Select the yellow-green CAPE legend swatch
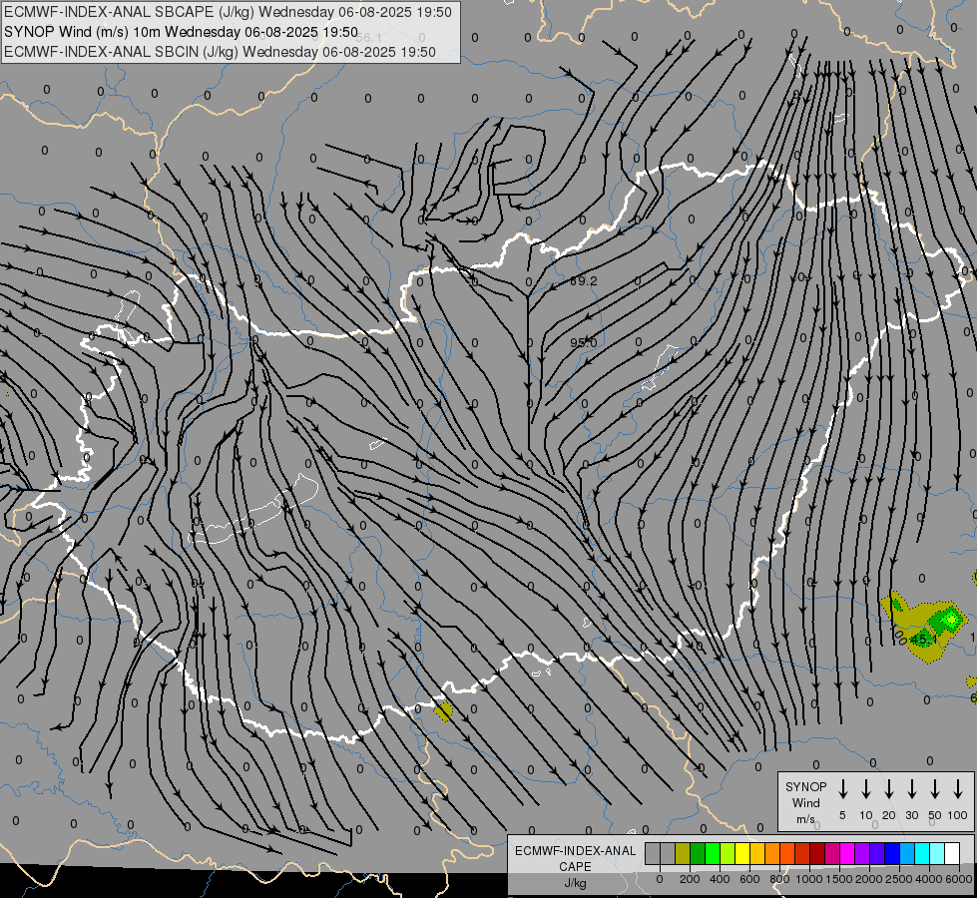The width and height of the screenshot is (977, 898). coord(728,853)
